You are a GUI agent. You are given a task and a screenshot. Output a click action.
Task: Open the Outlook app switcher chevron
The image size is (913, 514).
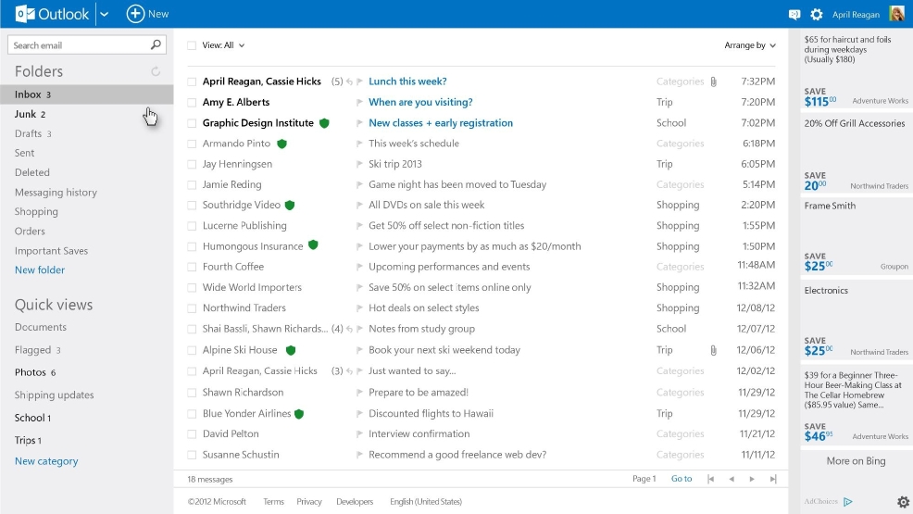[105, 15]
